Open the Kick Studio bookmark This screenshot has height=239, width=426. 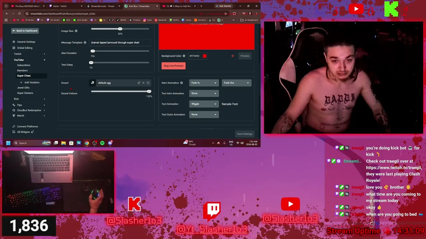[80, 20]
